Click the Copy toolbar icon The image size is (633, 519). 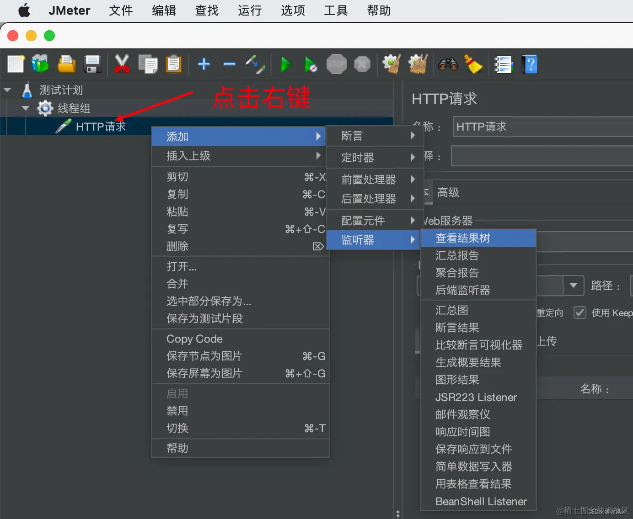pos(148,64)
